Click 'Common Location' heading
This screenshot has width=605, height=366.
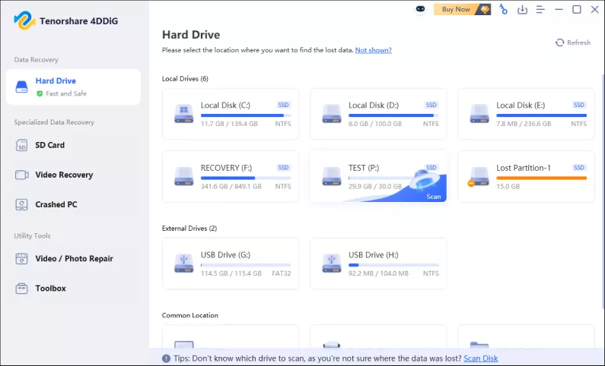(189, 316)
